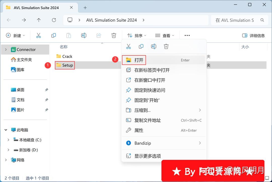Open the See more '...' toolbar icon
Image resolution: width=272 pixels, height=182 pixels.
pos(187,35)
